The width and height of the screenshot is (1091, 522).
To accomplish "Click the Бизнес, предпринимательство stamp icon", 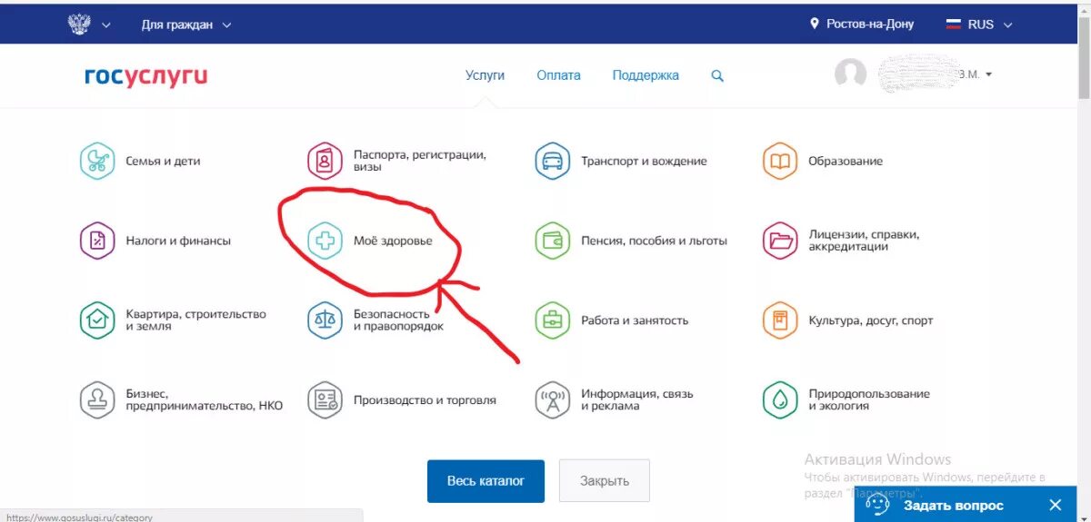I will pos(97,400).
